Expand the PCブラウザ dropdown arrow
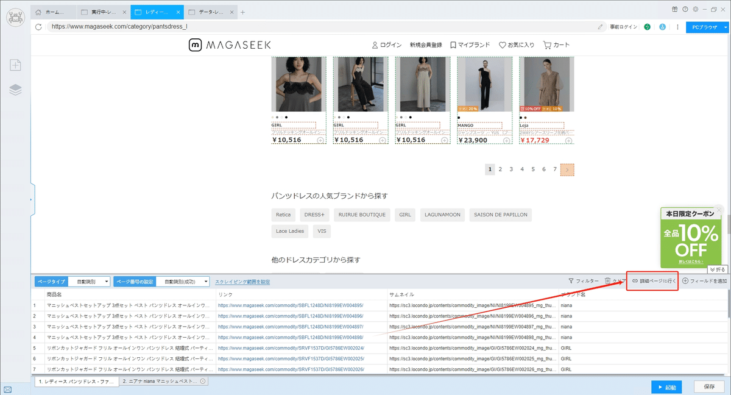 [x=725, y=27]
